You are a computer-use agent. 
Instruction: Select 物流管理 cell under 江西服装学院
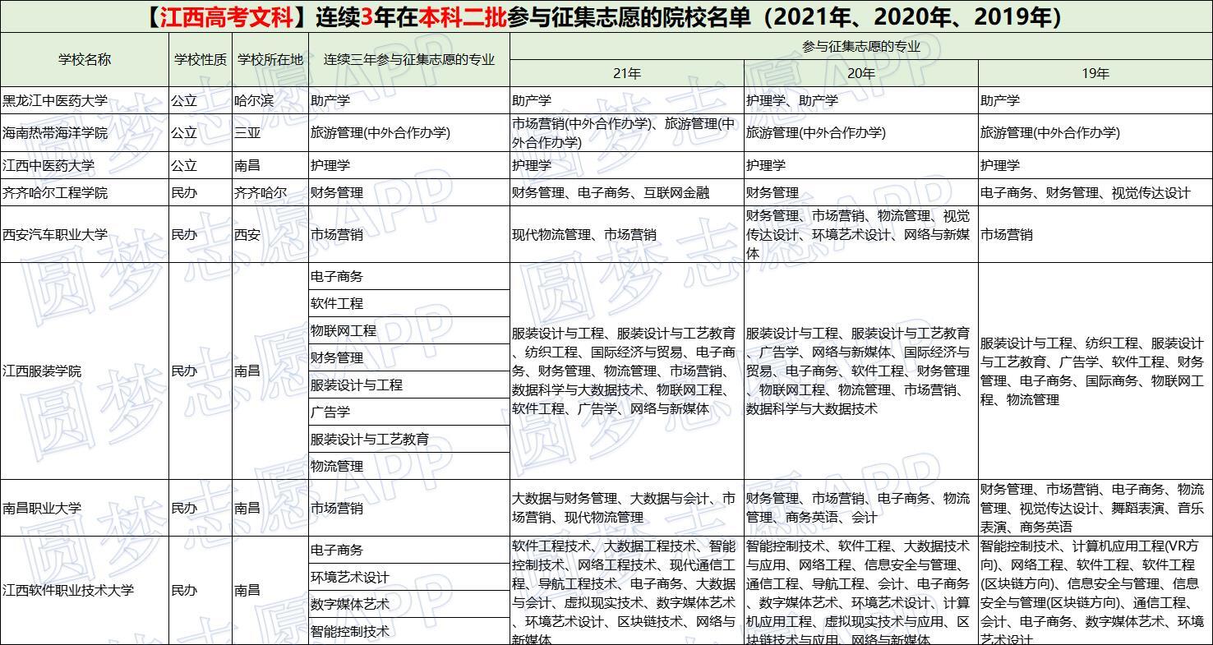click(x=409, y=466)
